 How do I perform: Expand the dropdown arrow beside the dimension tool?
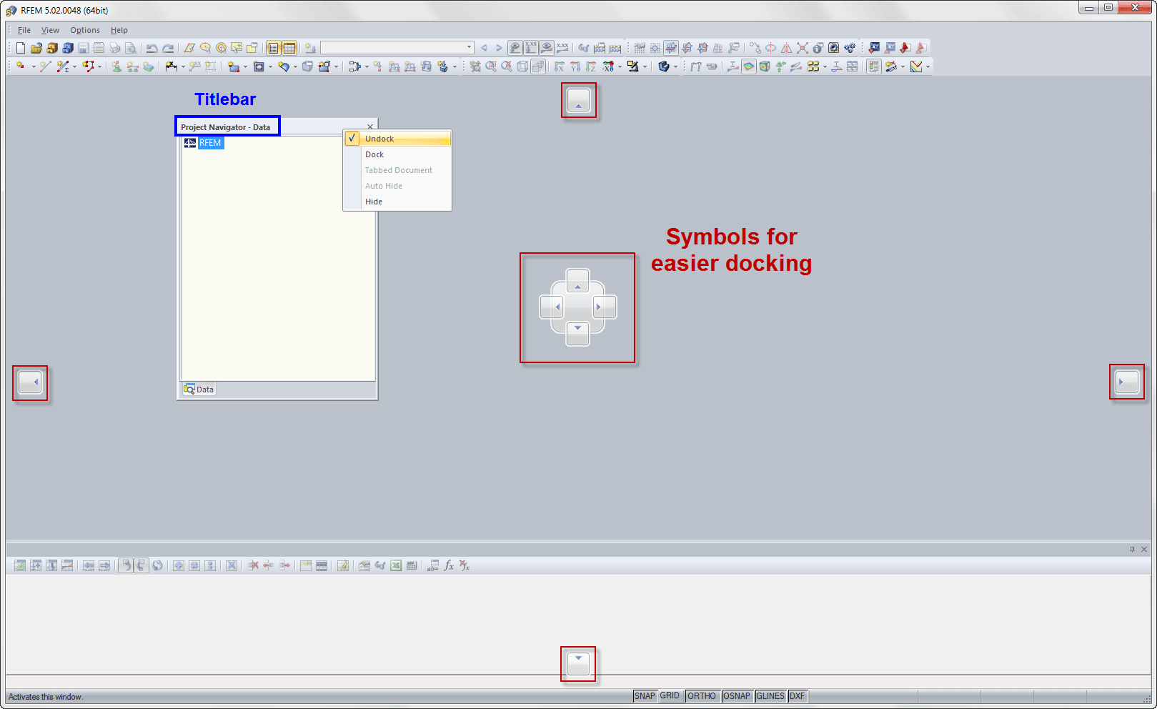[x=183, y=66]
